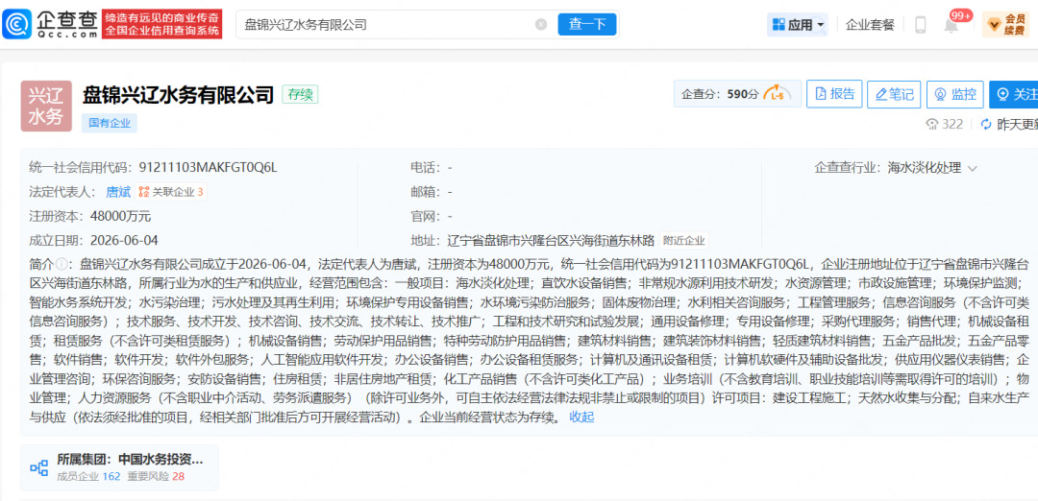The height and width of the screenshot is (501, 1038).
Task: Open the 企查分 590分 score gauge
Action: (737, 94)
